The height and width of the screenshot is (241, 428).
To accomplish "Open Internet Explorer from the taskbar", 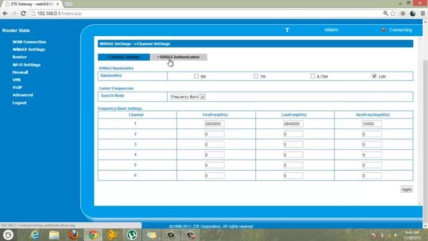I will 35,235.
